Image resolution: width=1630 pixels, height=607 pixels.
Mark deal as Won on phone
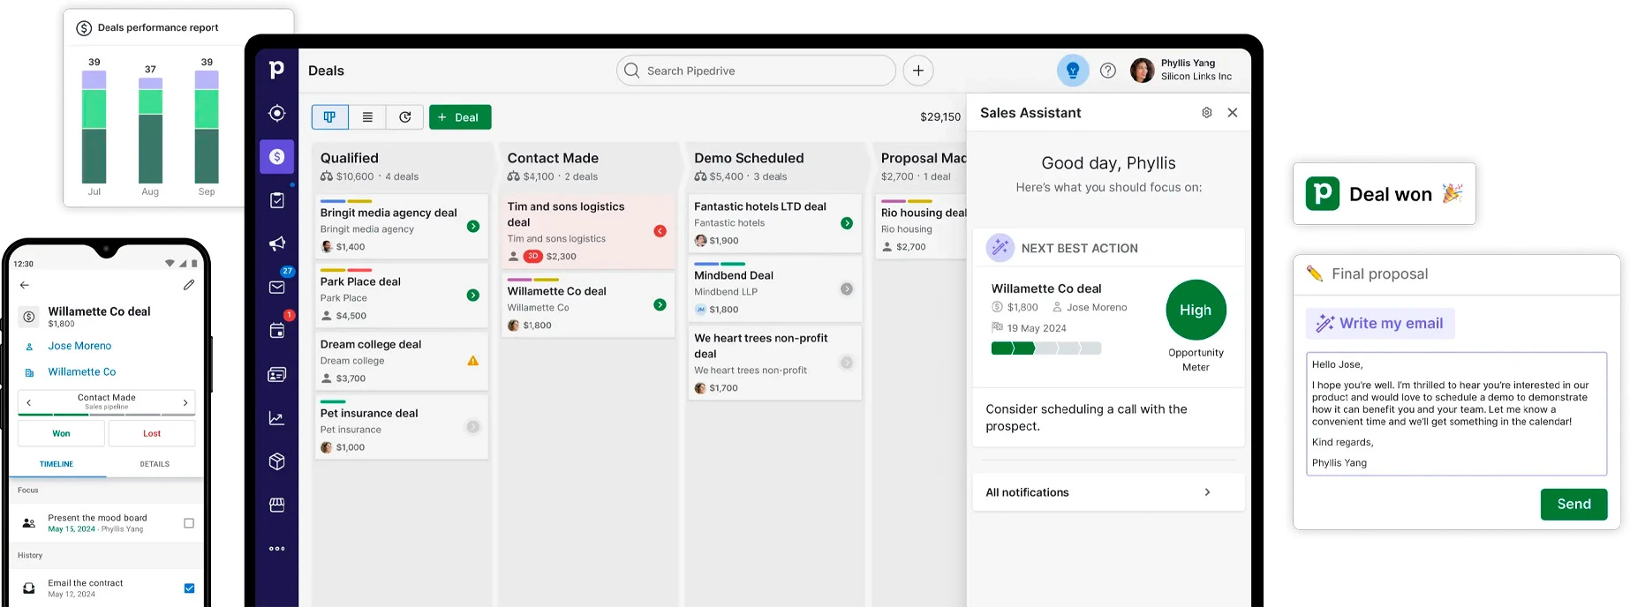coord(61,433)
